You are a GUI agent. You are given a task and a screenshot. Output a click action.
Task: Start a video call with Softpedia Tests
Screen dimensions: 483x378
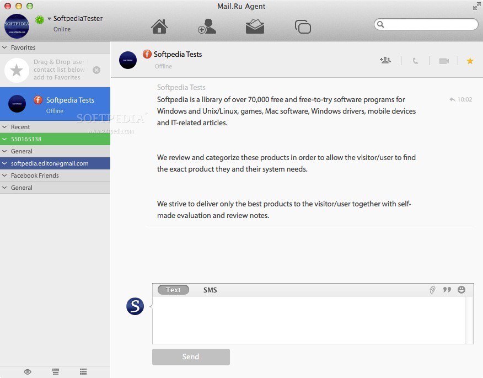(444, 61)
